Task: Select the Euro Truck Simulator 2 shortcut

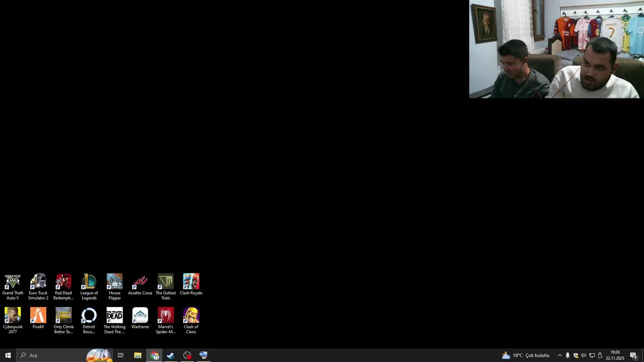Action: (x=38, y=287)
